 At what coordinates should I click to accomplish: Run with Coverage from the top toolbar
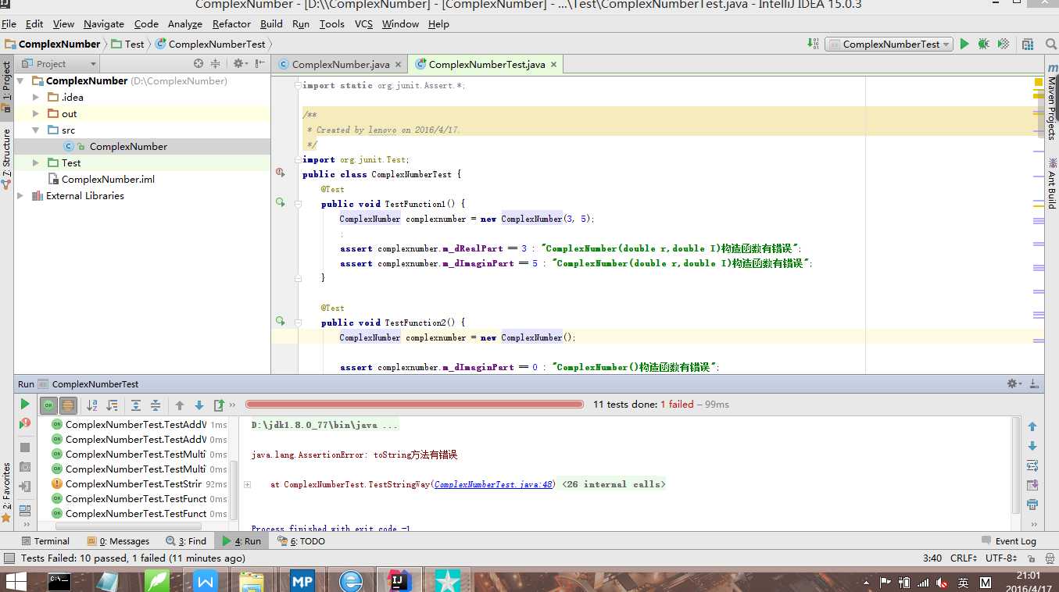1004,45
